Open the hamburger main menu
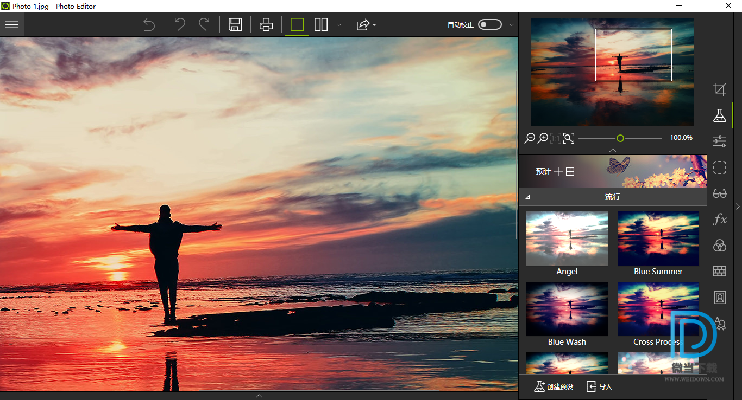 click(x=12, y=24)
